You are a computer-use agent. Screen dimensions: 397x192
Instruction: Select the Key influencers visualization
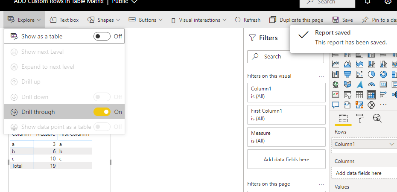tap(383, 95)
